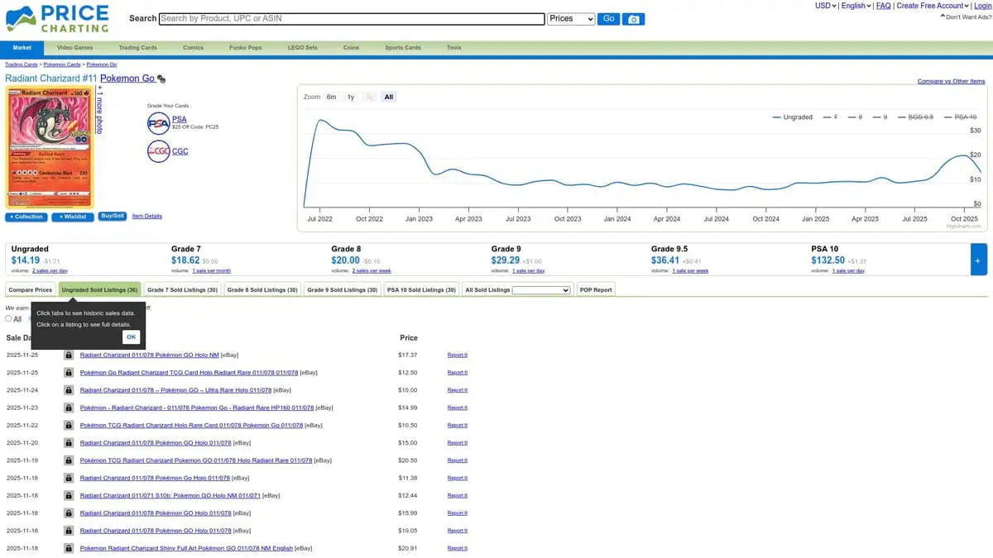Image resolution: width=993 pixels, height=558 pixels.
Task: Click the lock icon on 2025-11-25 $17.37 sale
Action: tap(69, 355)
